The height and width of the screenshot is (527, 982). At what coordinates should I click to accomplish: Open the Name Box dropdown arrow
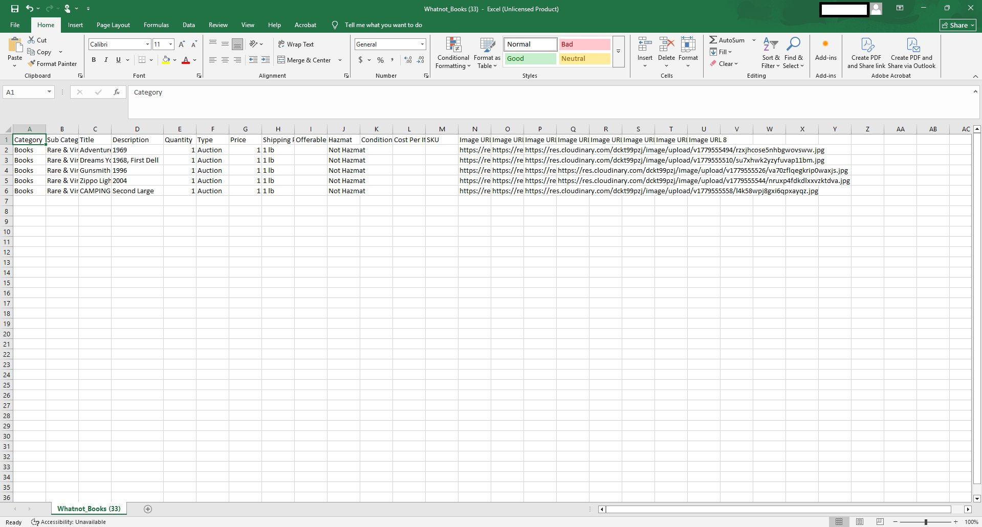pos(49,92)
